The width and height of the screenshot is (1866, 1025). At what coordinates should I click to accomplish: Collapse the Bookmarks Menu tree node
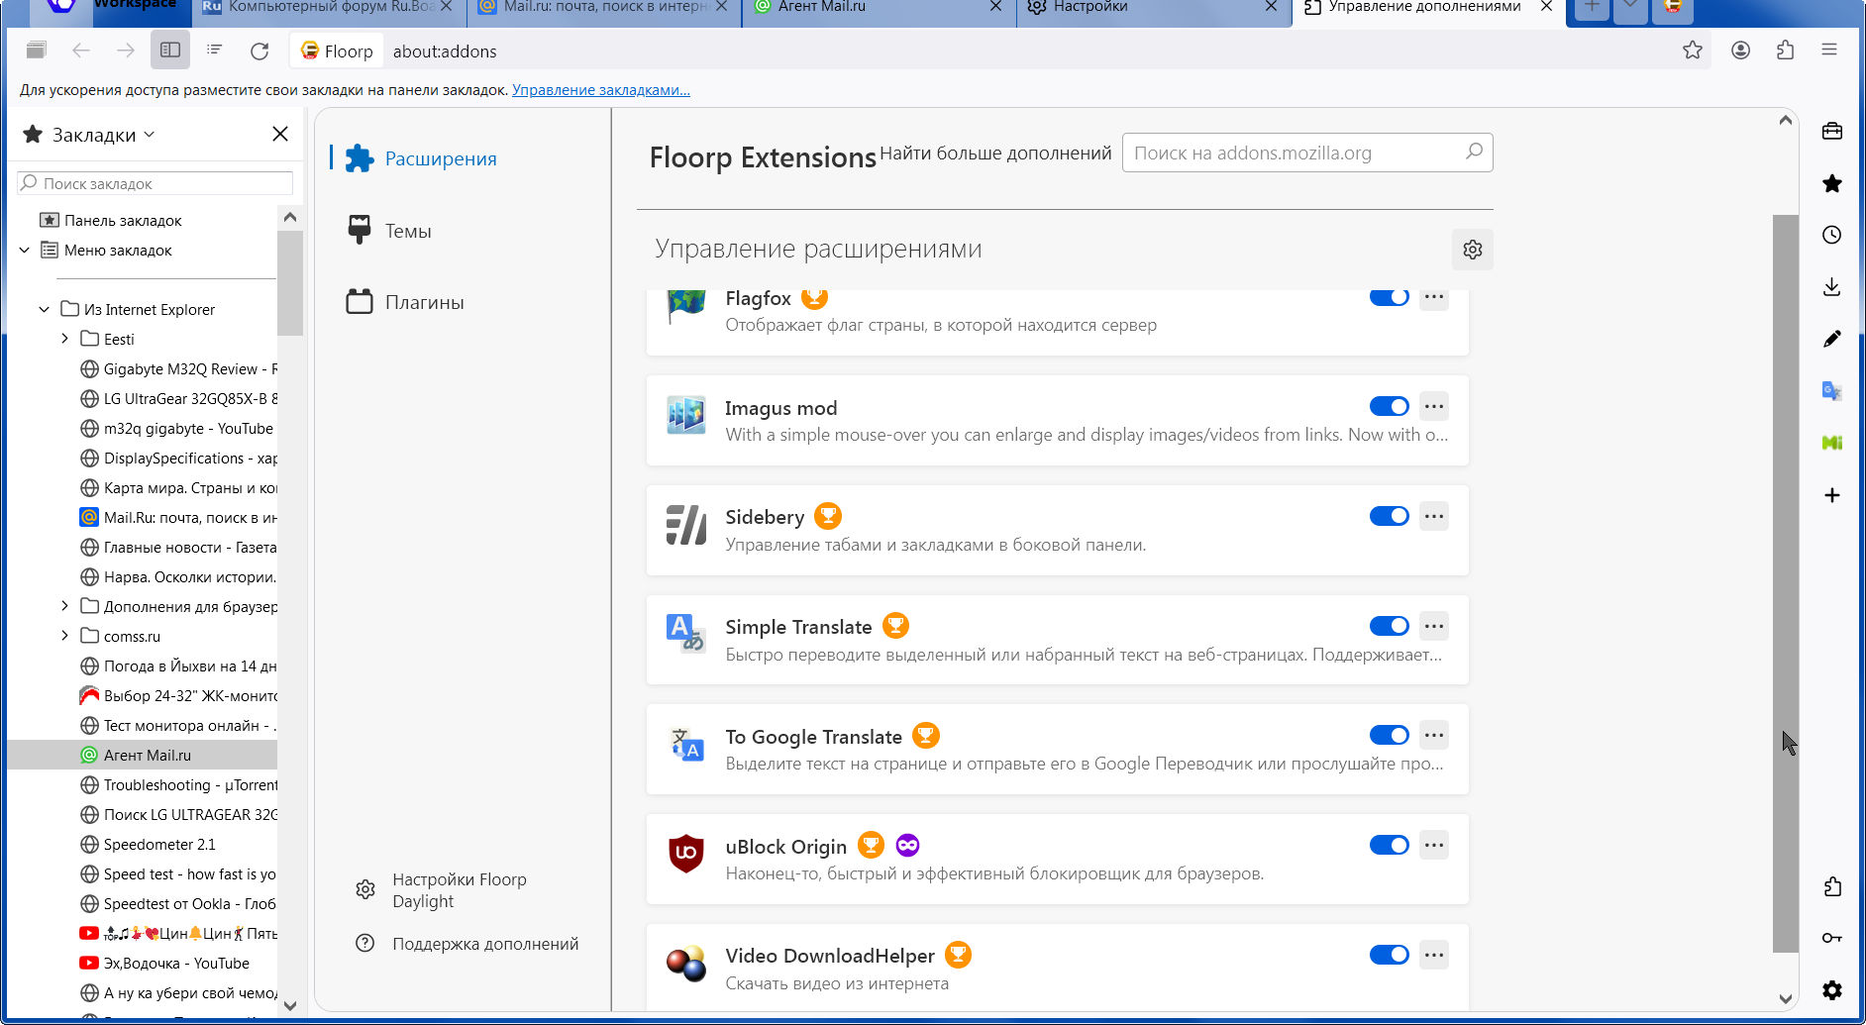(x=25, y=250)
